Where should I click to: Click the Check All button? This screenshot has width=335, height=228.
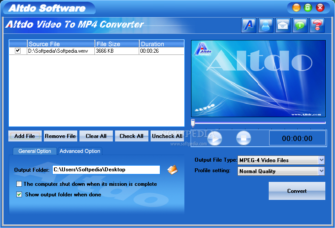click(x=132, y=136)
